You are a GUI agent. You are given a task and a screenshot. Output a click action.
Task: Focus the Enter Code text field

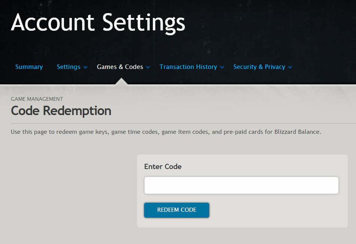[x=241, y=186]
